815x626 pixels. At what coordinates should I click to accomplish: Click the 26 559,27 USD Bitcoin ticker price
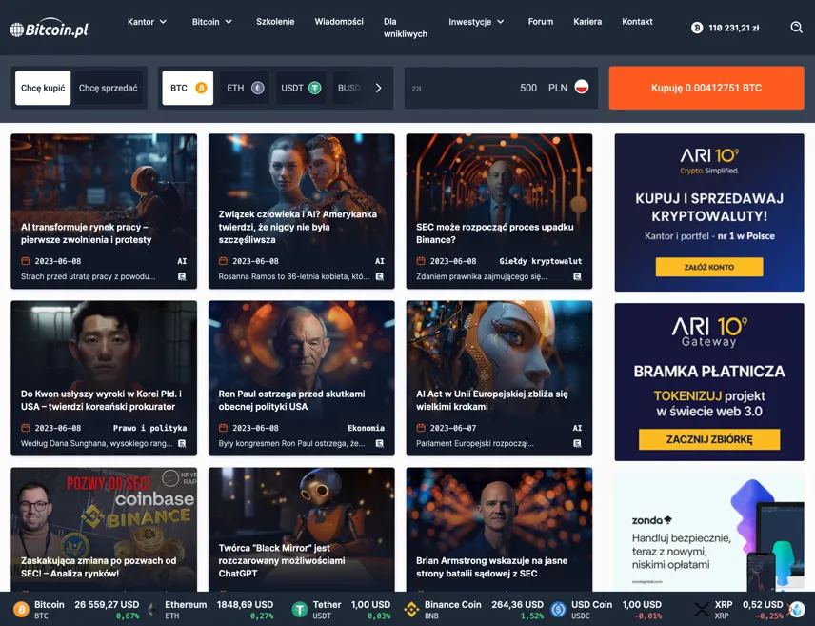pyautogui.click(x=107, y=605)
